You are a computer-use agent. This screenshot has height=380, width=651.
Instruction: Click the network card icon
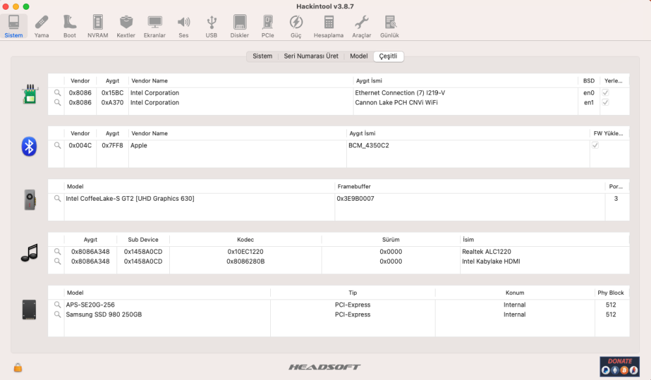[x=30, y=94]
